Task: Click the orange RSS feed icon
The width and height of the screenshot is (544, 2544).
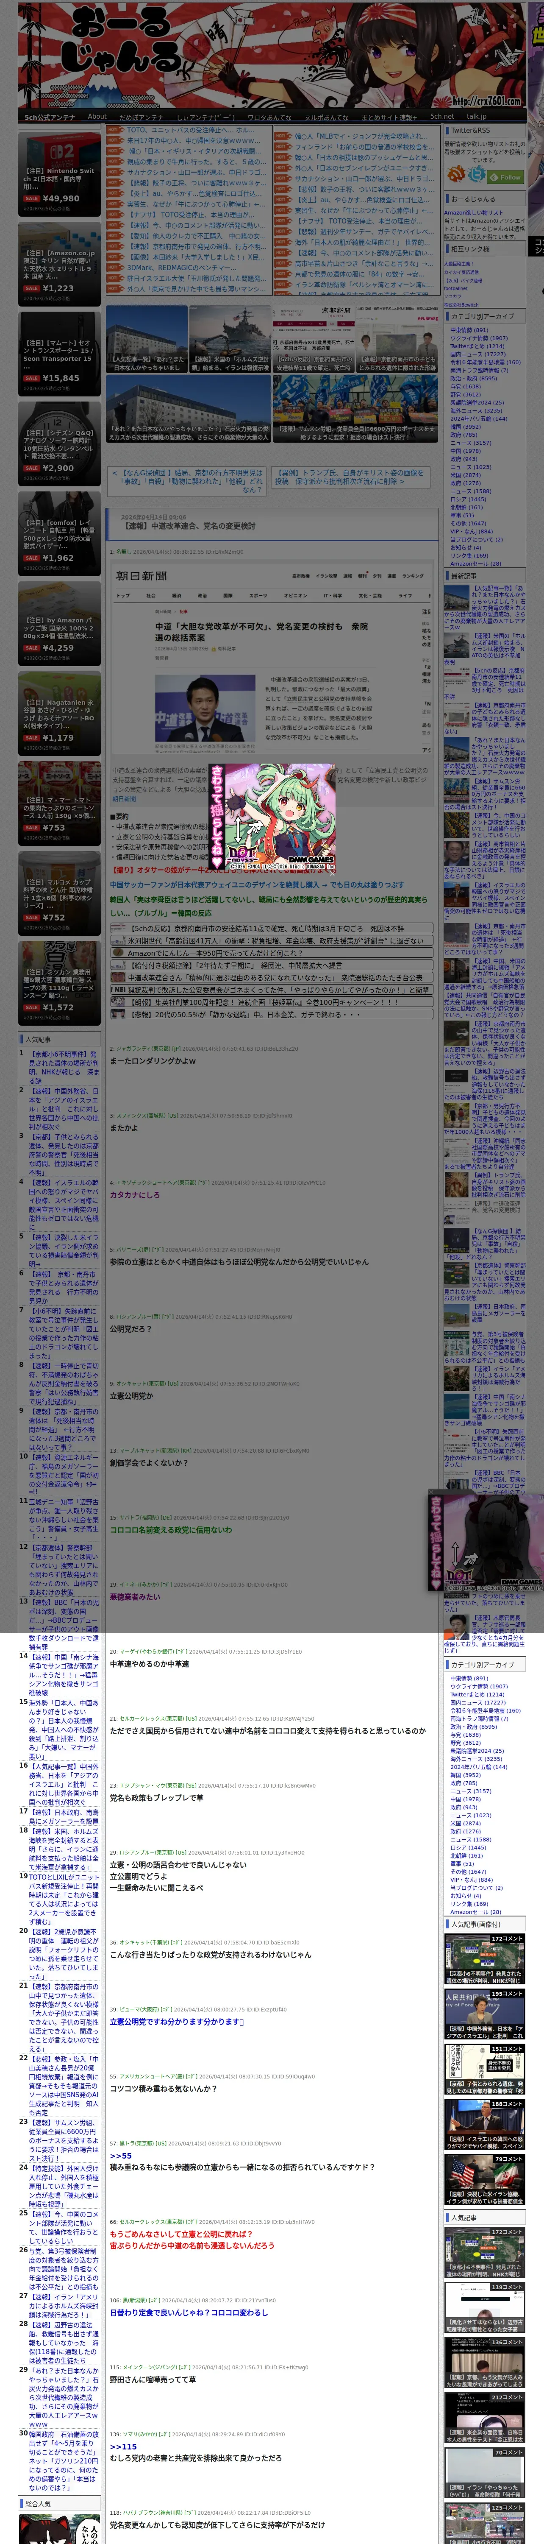Action: point(456,173)
